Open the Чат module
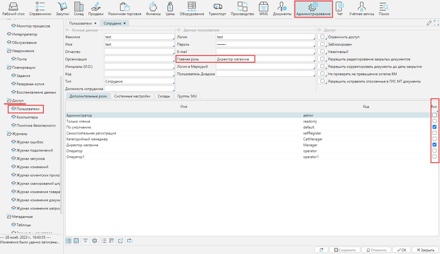Viewport: 440px width, 254px height. [x=340, y=9]
